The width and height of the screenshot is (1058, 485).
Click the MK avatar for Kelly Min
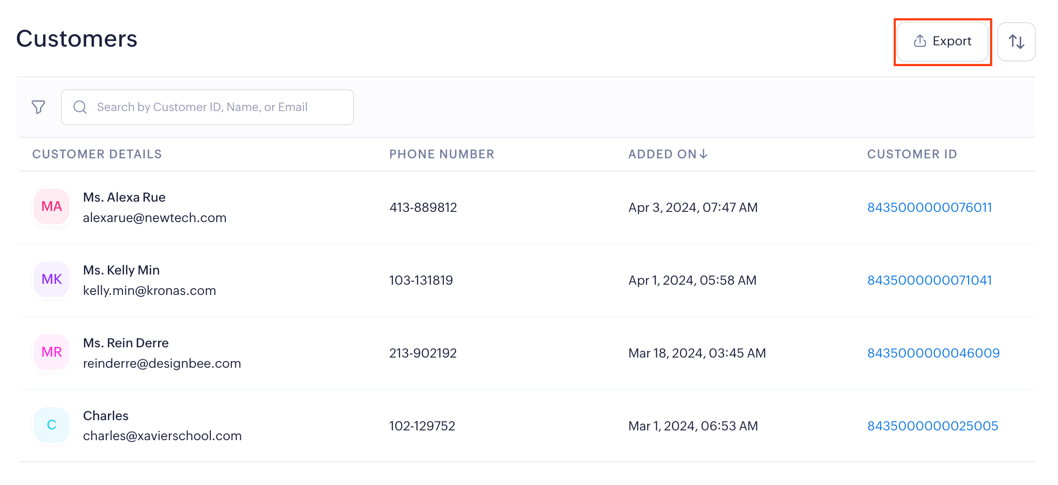52,279
